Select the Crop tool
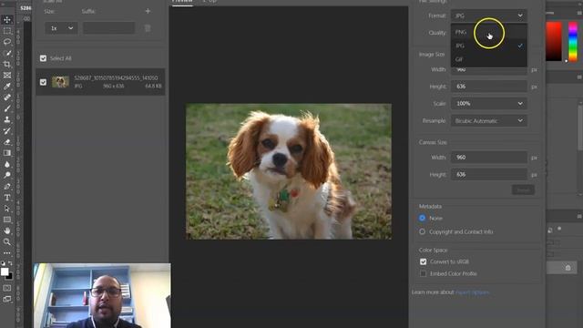This screenshot has width=583, height=328. (7, 64)
